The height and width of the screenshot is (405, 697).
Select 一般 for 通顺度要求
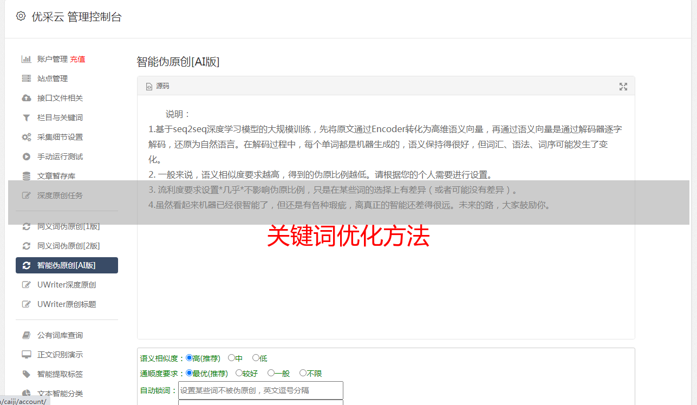pos(271,373)
